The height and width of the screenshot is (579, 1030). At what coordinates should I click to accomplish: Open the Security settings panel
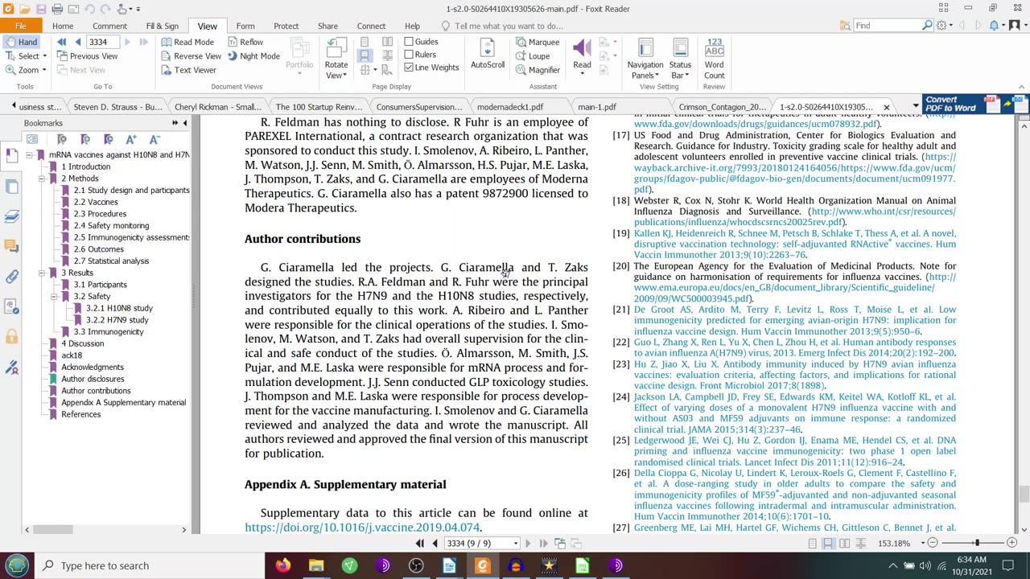tap(11, 336)
